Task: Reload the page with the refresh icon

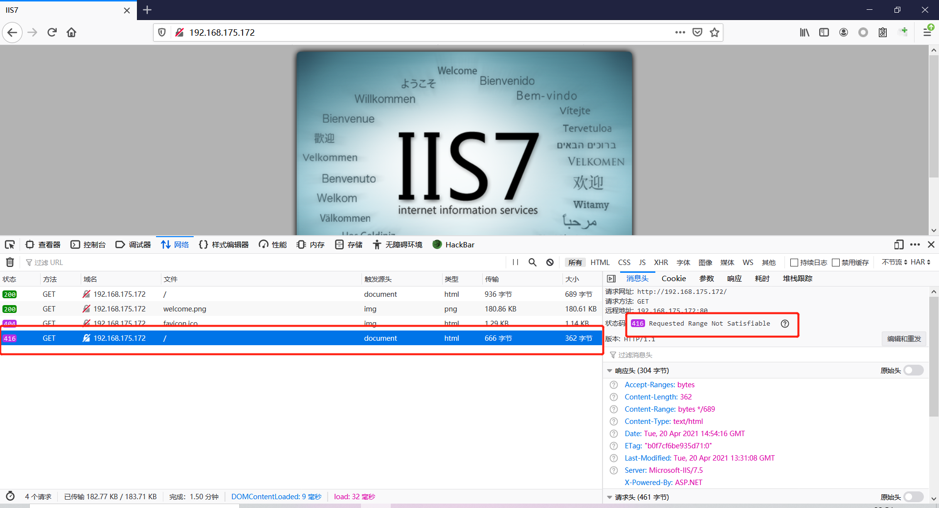Action: coord(52,32)
